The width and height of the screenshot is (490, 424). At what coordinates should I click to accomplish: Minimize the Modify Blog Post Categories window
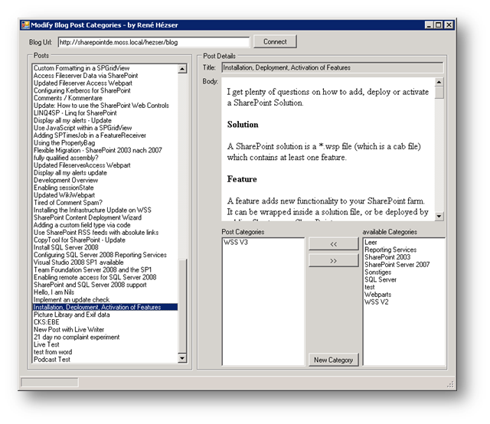tap(429, 25)
